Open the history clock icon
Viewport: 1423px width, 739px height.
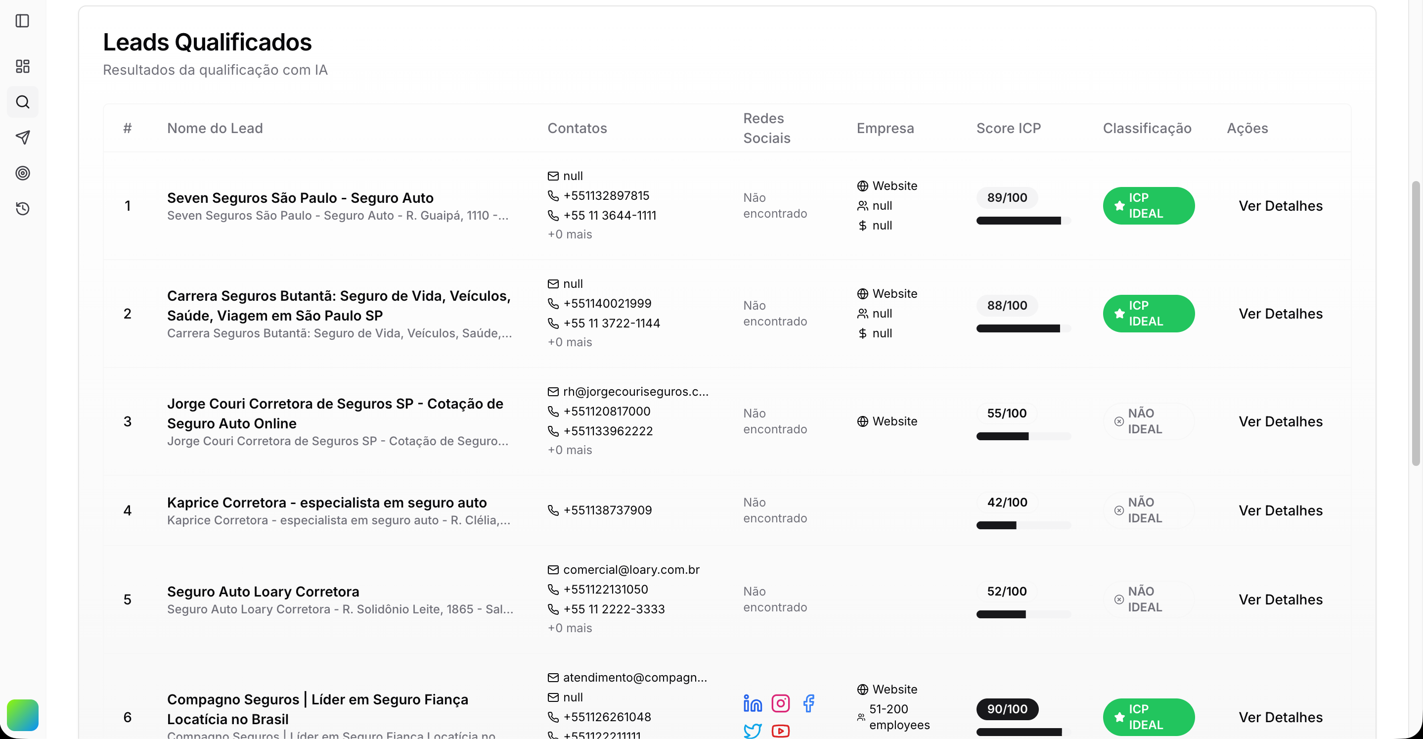click(23, 208)
